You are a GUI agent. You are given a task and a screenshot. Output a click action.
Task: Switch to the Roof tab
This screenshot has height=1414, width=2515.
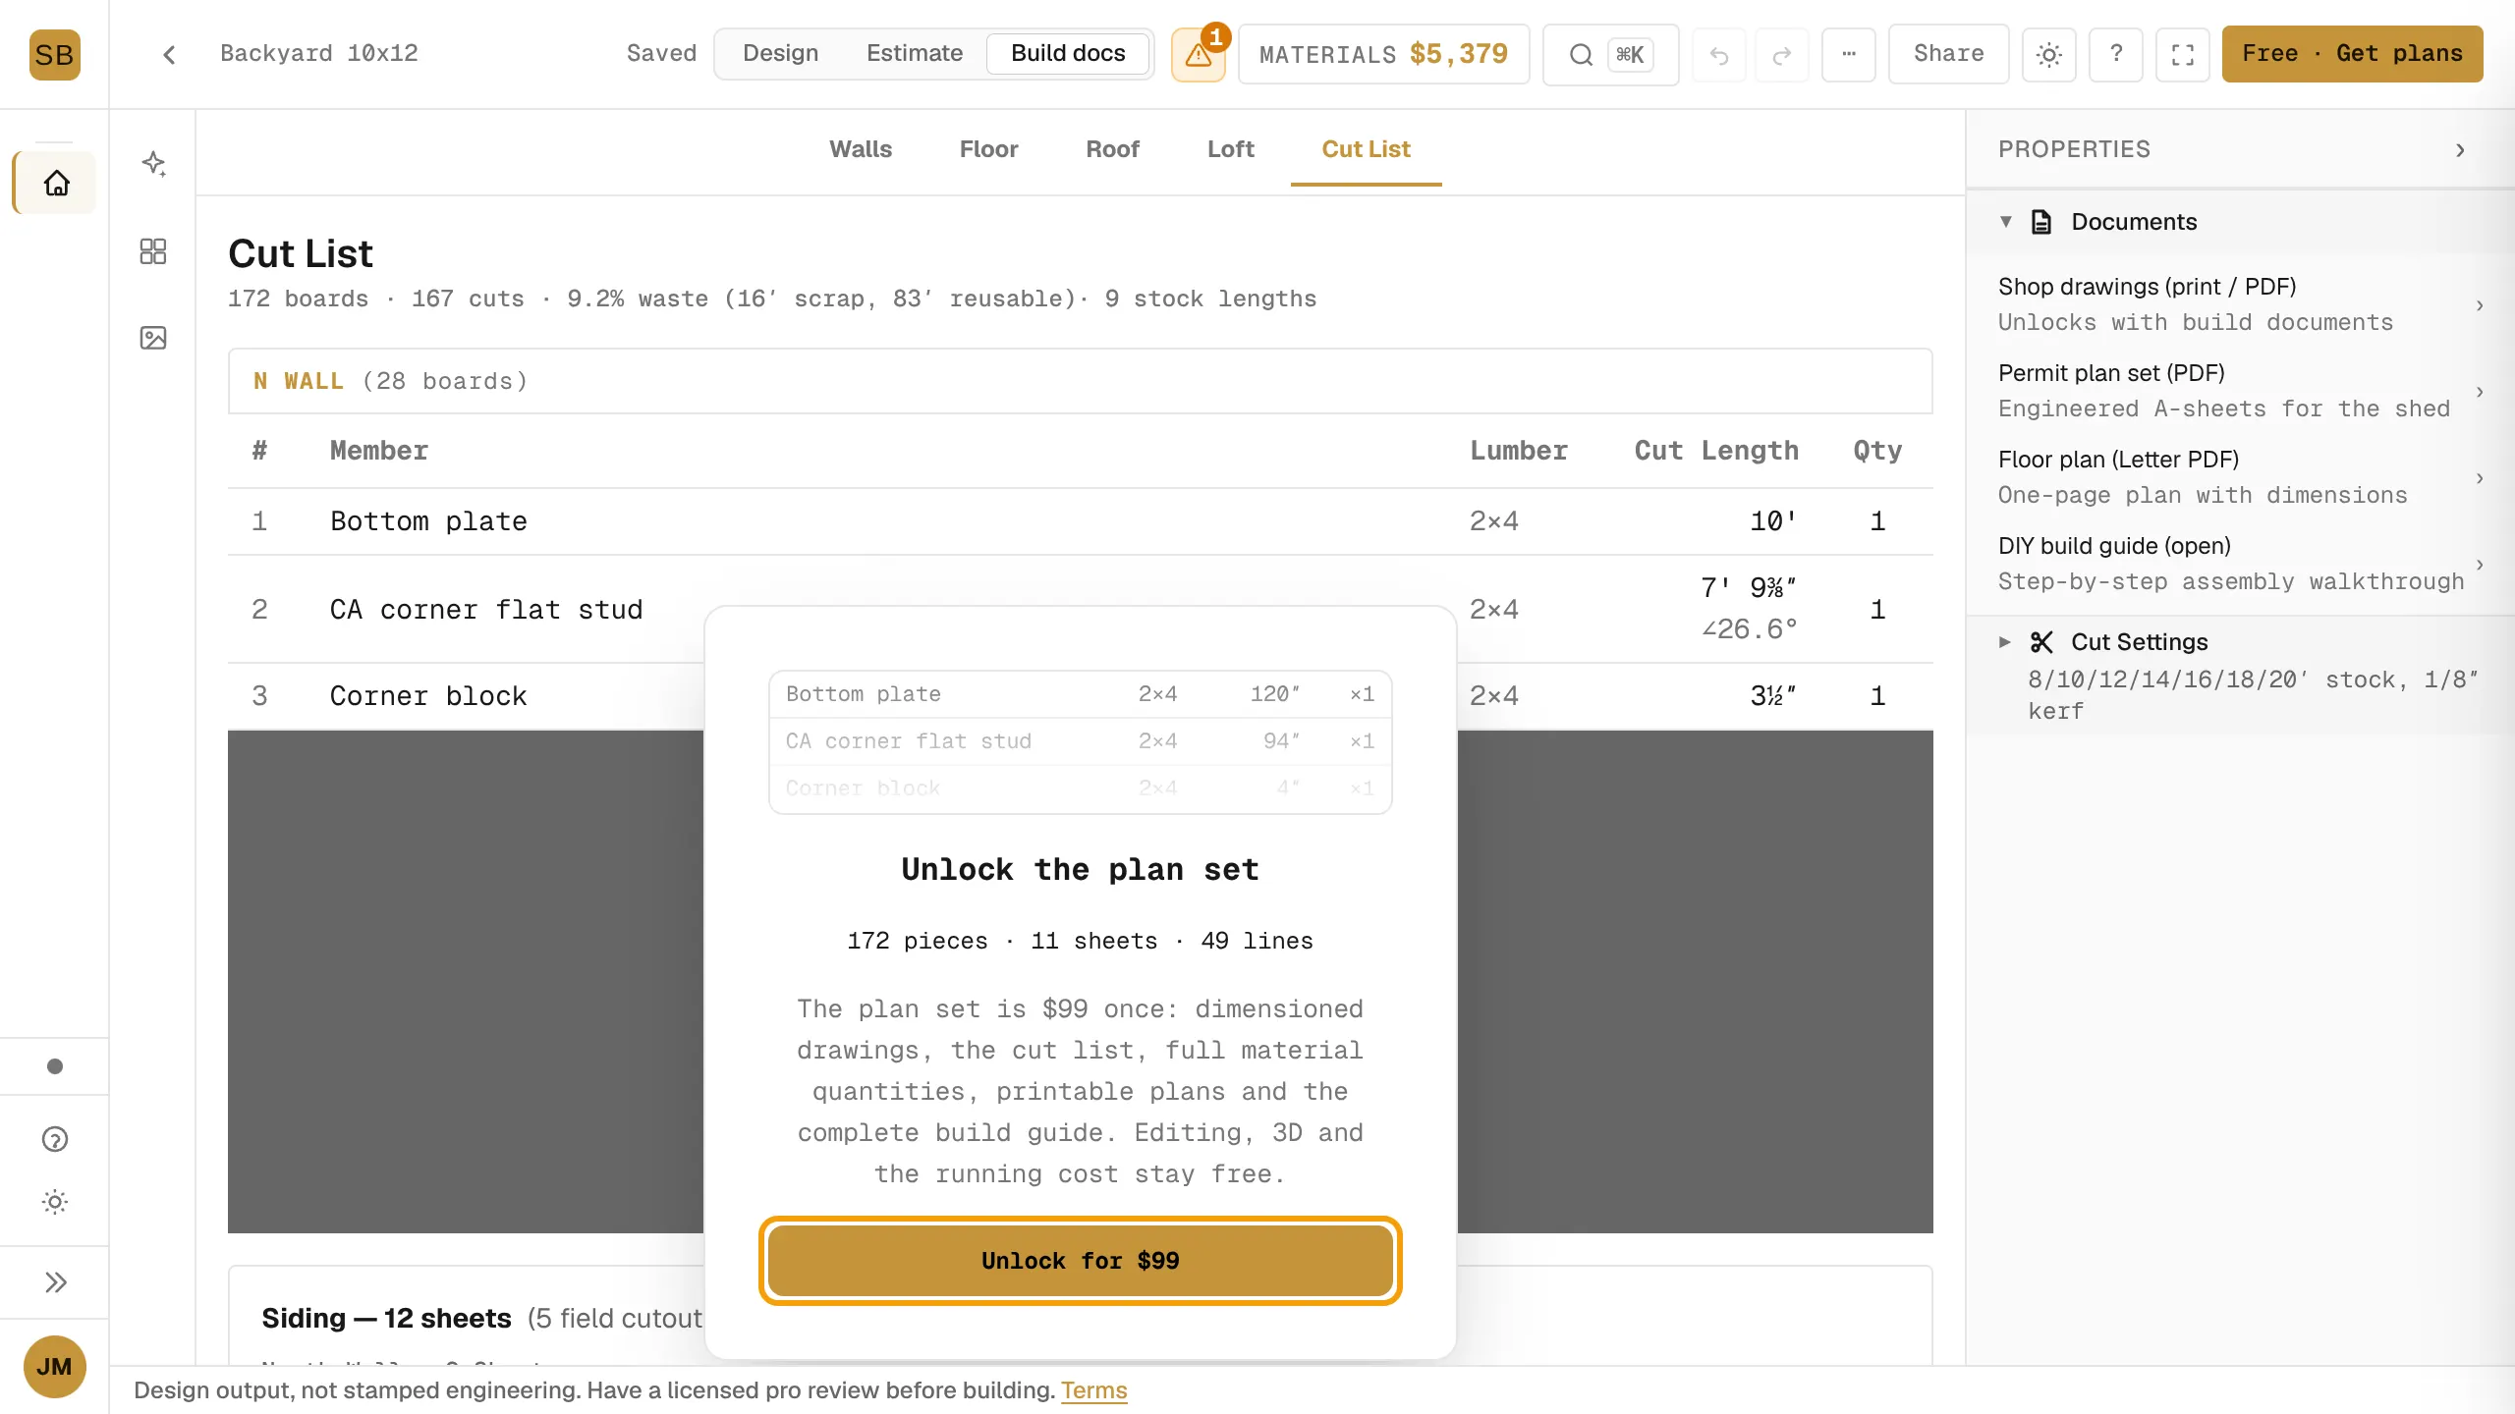click(1112, 149)
